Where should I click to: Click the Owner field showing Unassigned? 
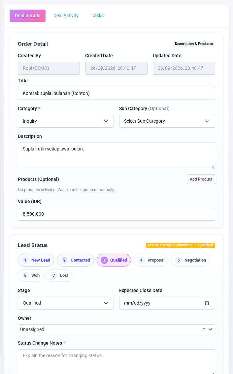click(116, 329)
